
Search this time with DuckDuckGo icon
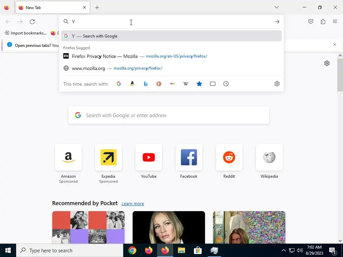tap(159, 84)
